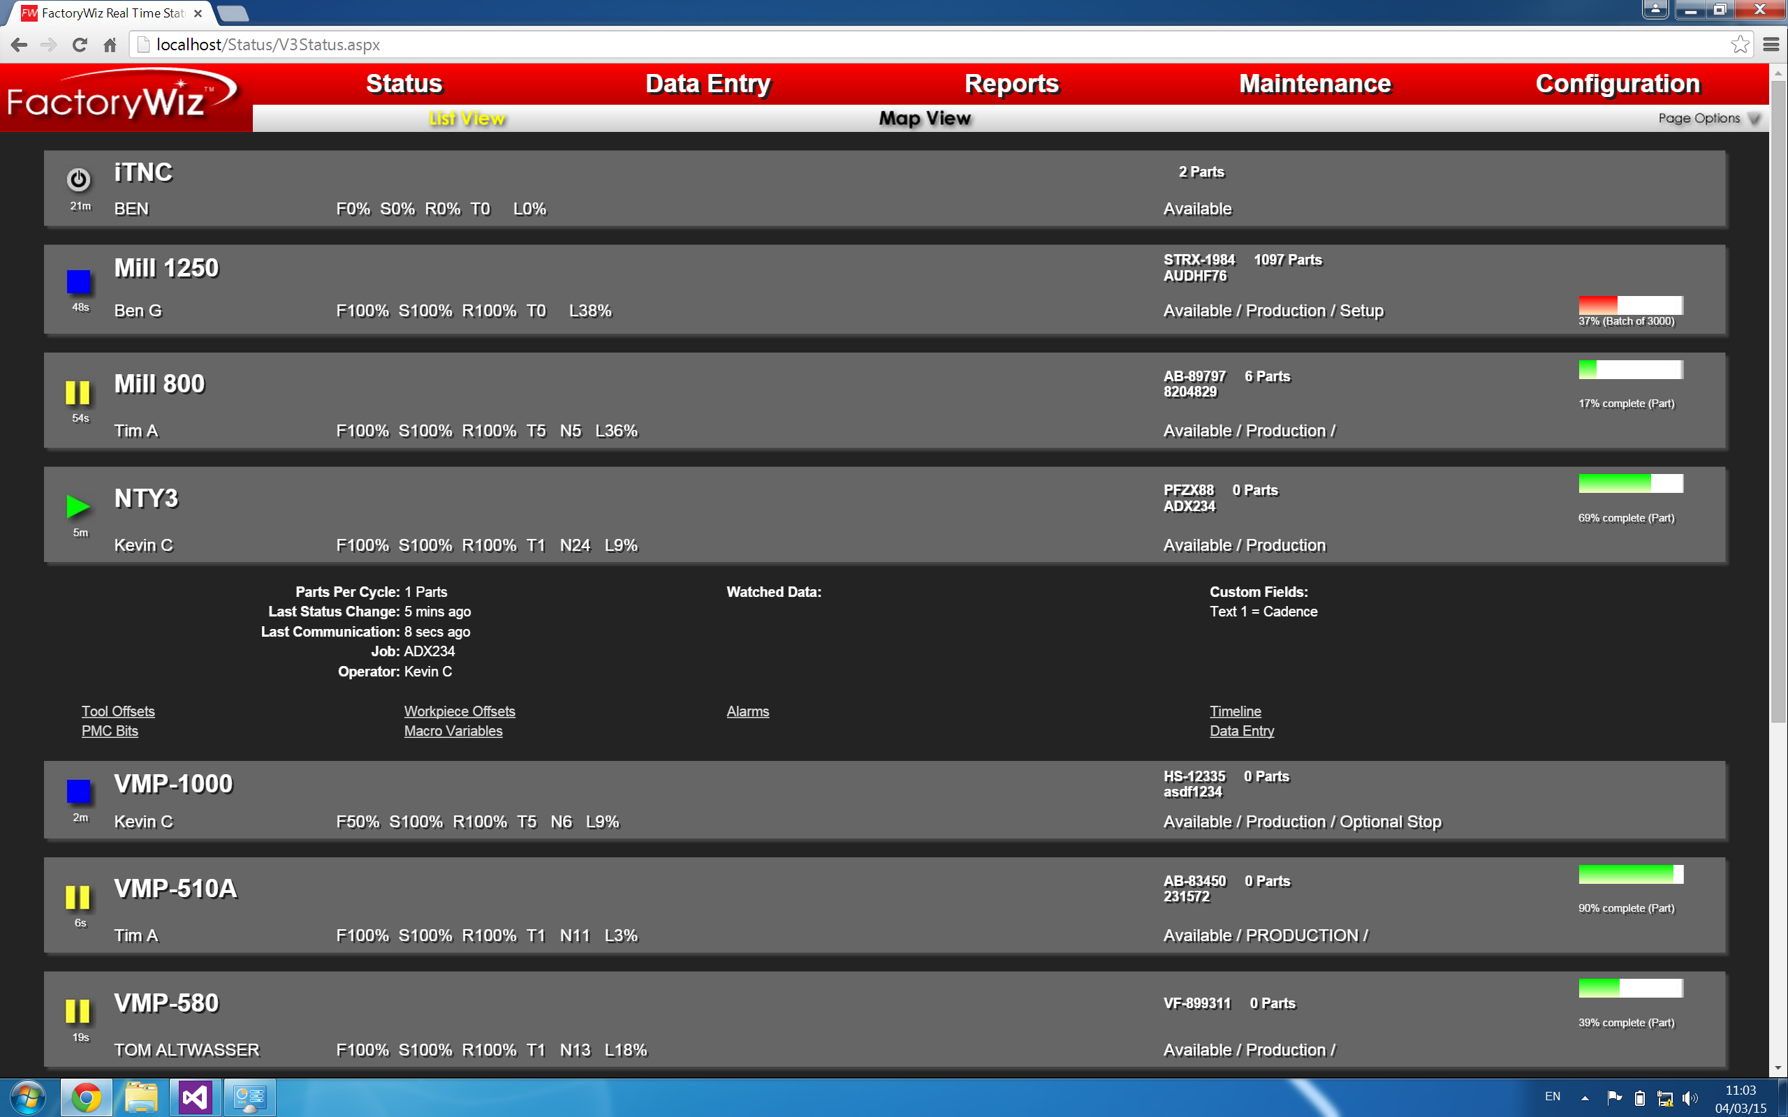
Task: Expand the VMP-510A machine row
Action: (x=885, y=905)
